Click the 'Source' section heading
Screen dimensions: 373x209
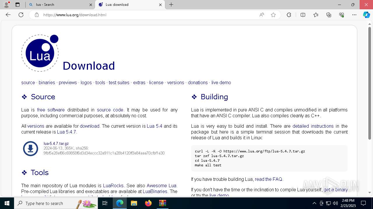pyautogui.click(x=43, y=97)
